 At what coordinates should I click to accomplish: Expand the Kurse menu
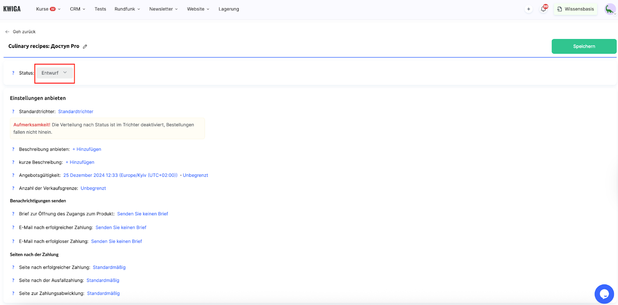tap(48, 9)
